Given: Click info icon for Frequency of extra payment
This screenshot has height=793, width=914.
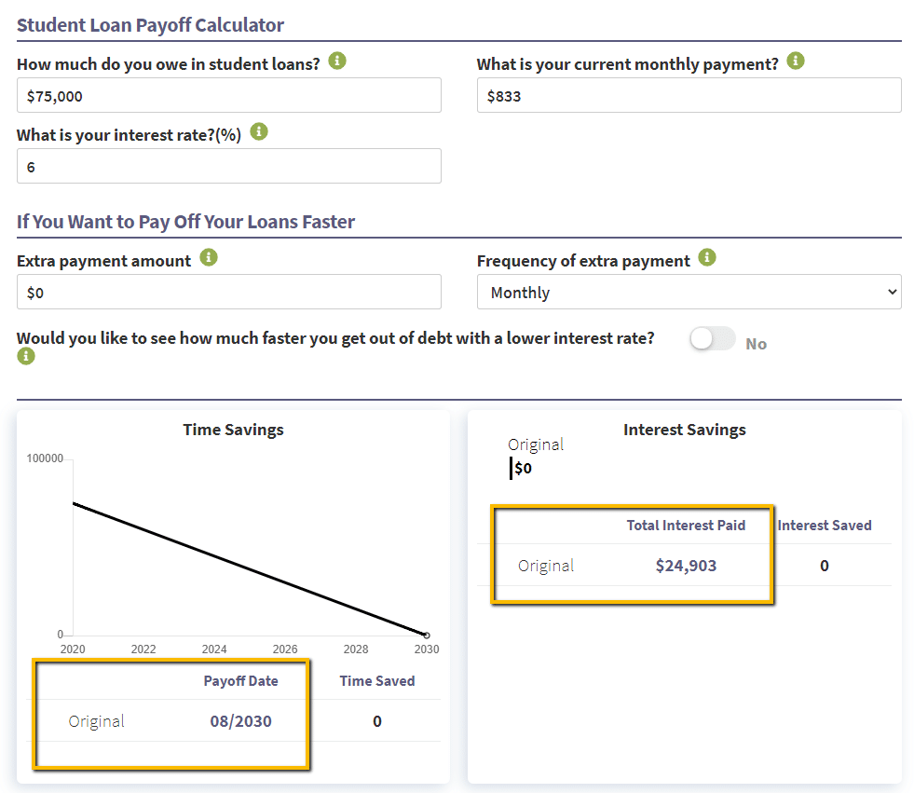Looking at the screenshot, I should pyautogui.click(x=707, y=258).
